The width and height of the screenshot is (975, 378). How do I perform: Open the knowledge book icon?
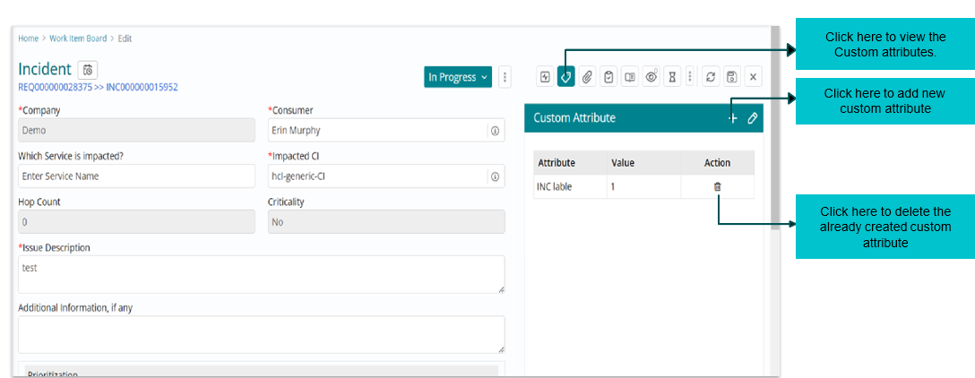coord(630,77)
